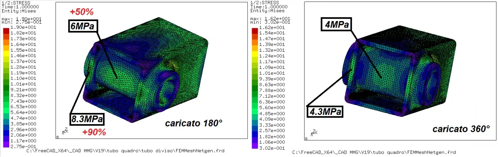The width and height of the screenshot is (498, 157).
Task: Select the 4.3MPa stress callout
Action: pos(325,112)
